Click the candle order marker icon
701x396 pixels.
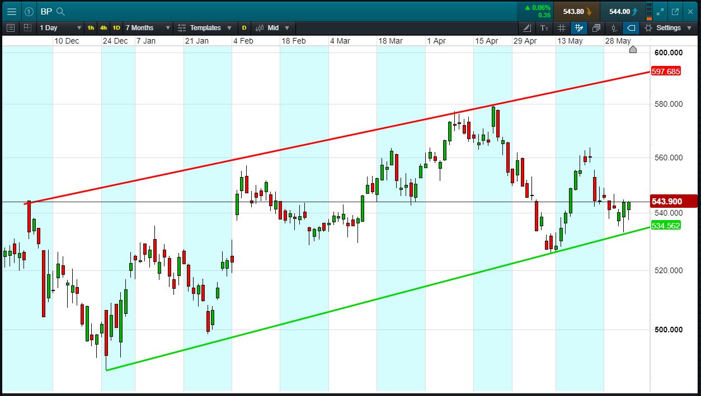click(x=614, y=27)
